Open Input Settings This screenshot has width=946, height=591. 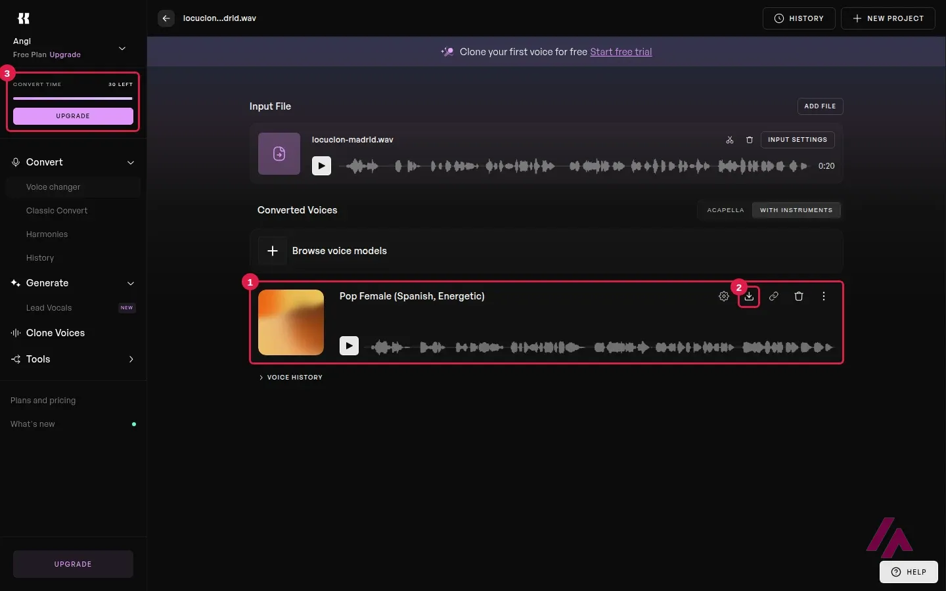(x=798, y=140)
